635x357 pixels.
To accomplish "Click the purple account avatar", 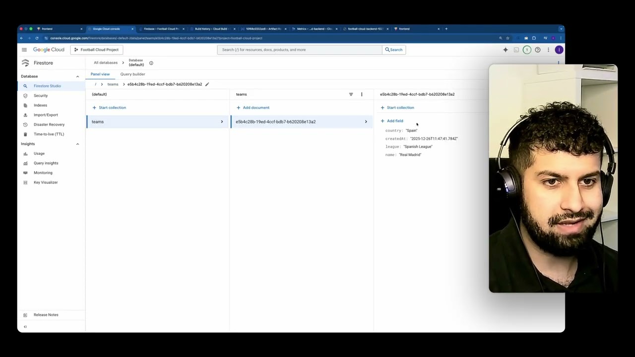I will (x=559, y=50).
